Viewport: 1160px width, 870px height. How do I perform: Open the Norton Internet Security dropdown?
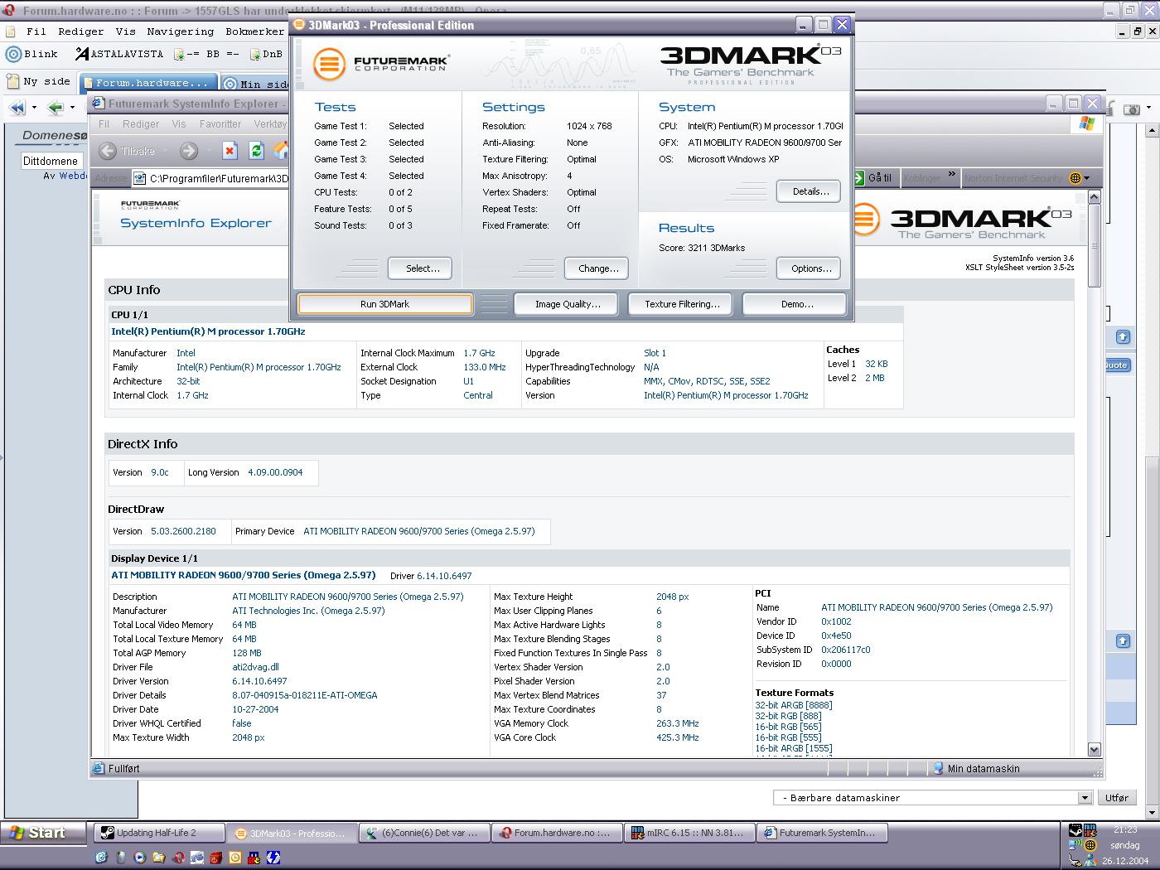click(x=1086, y=178)
